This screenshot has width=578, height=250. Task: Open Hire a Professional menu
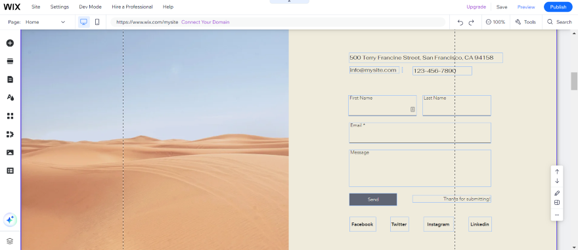(x=132, y=7)
